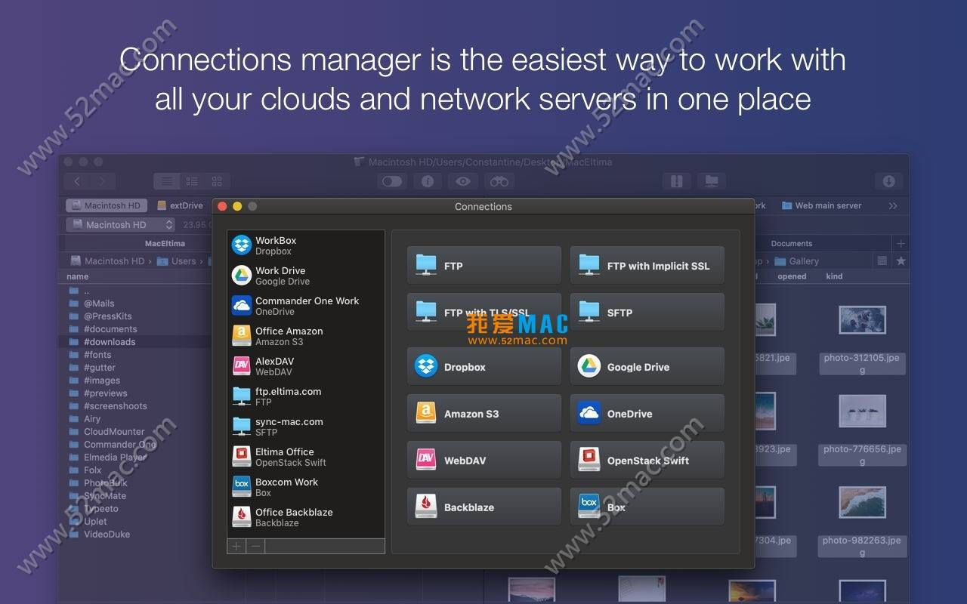Select Commander One Work OneDrive connection
Viewport: 967px width, 604px height.
click(306, 306)
